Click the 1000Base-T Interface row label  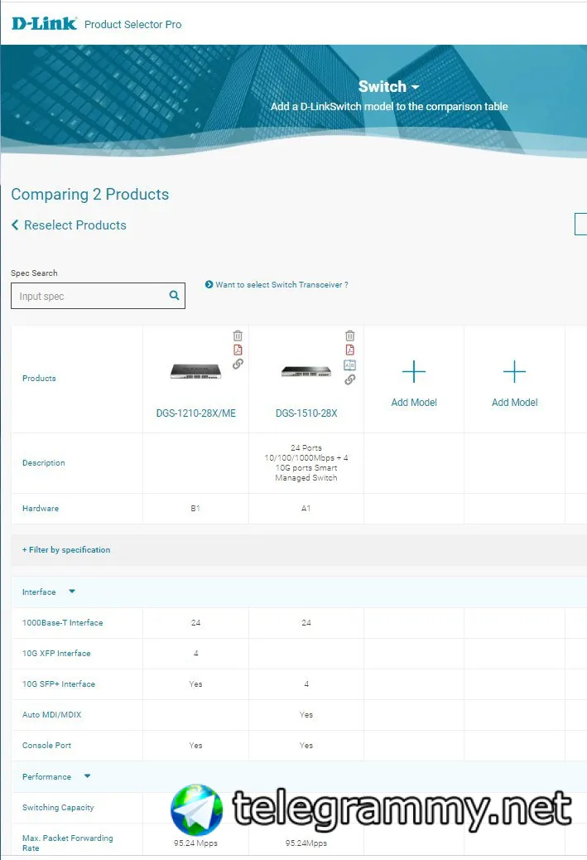coord(62,622)
